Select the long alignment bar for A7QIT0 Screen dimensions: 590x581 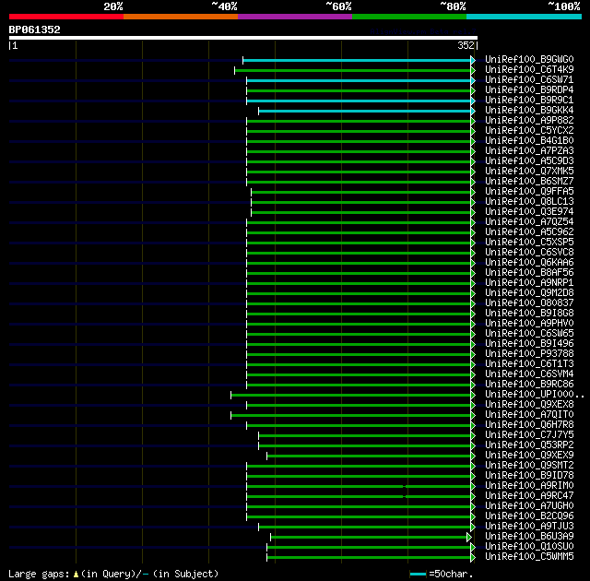[350, 415]
